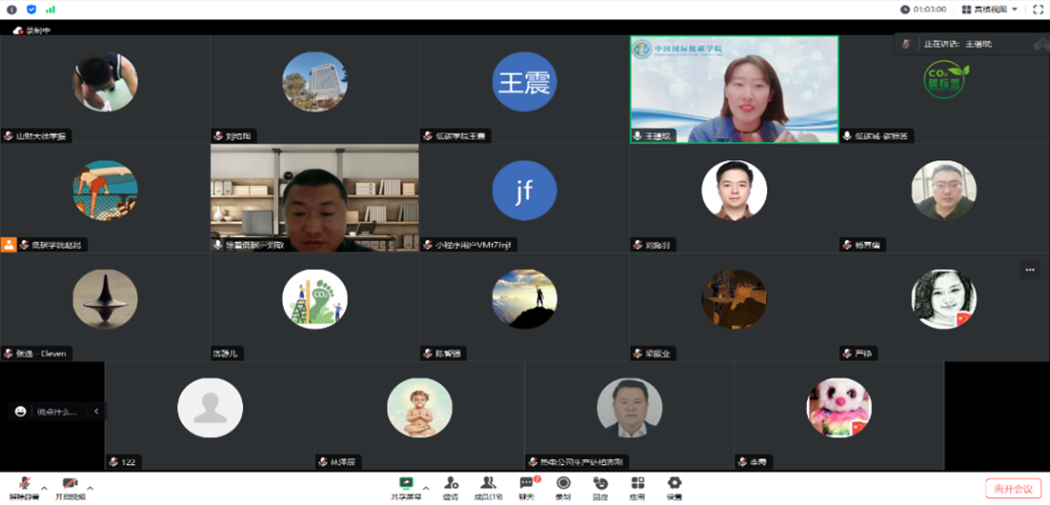Click the green network signal icon
This screenshot has height=505, width=1050.
(50, 9)
